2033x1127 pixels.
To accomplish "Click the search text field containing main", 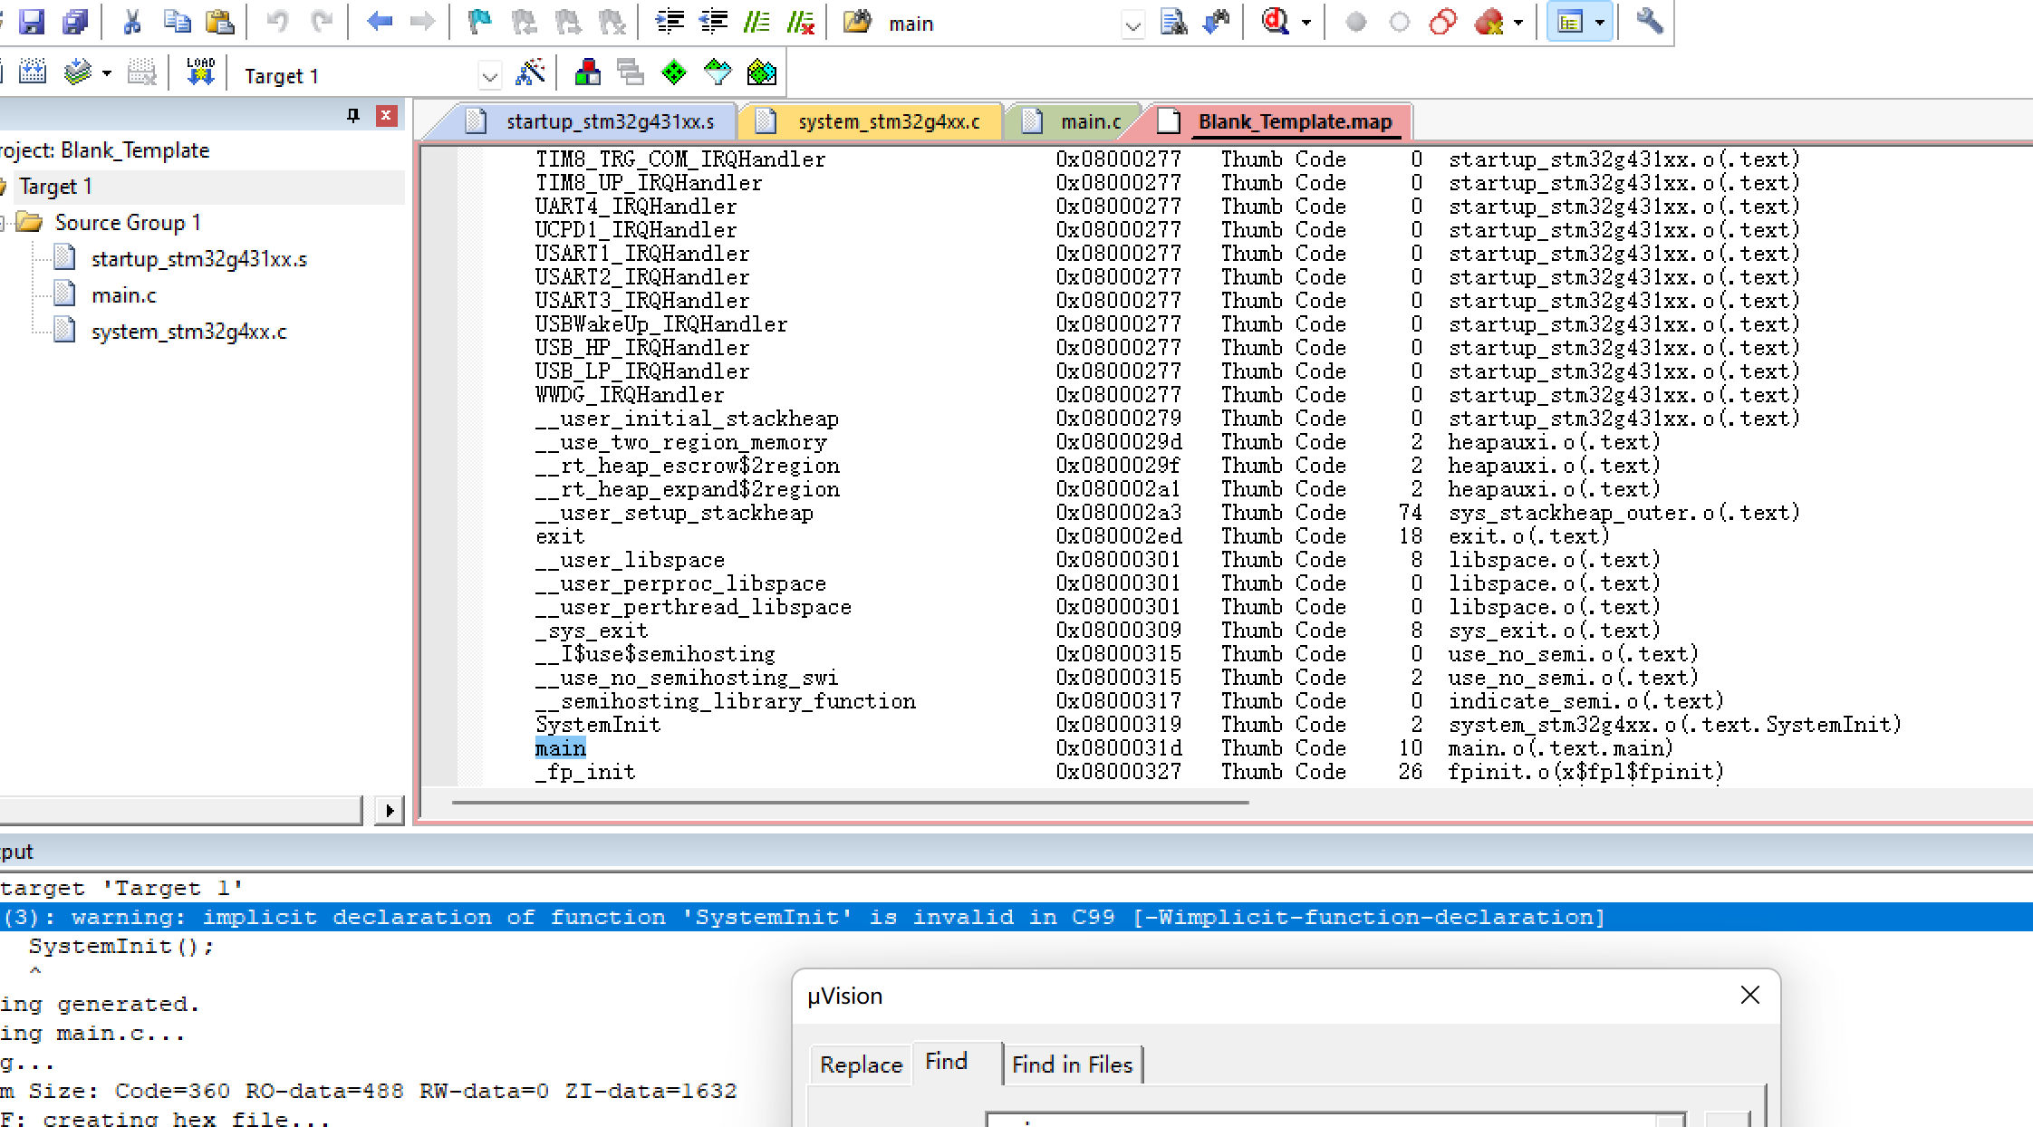I will point(1001,24).
